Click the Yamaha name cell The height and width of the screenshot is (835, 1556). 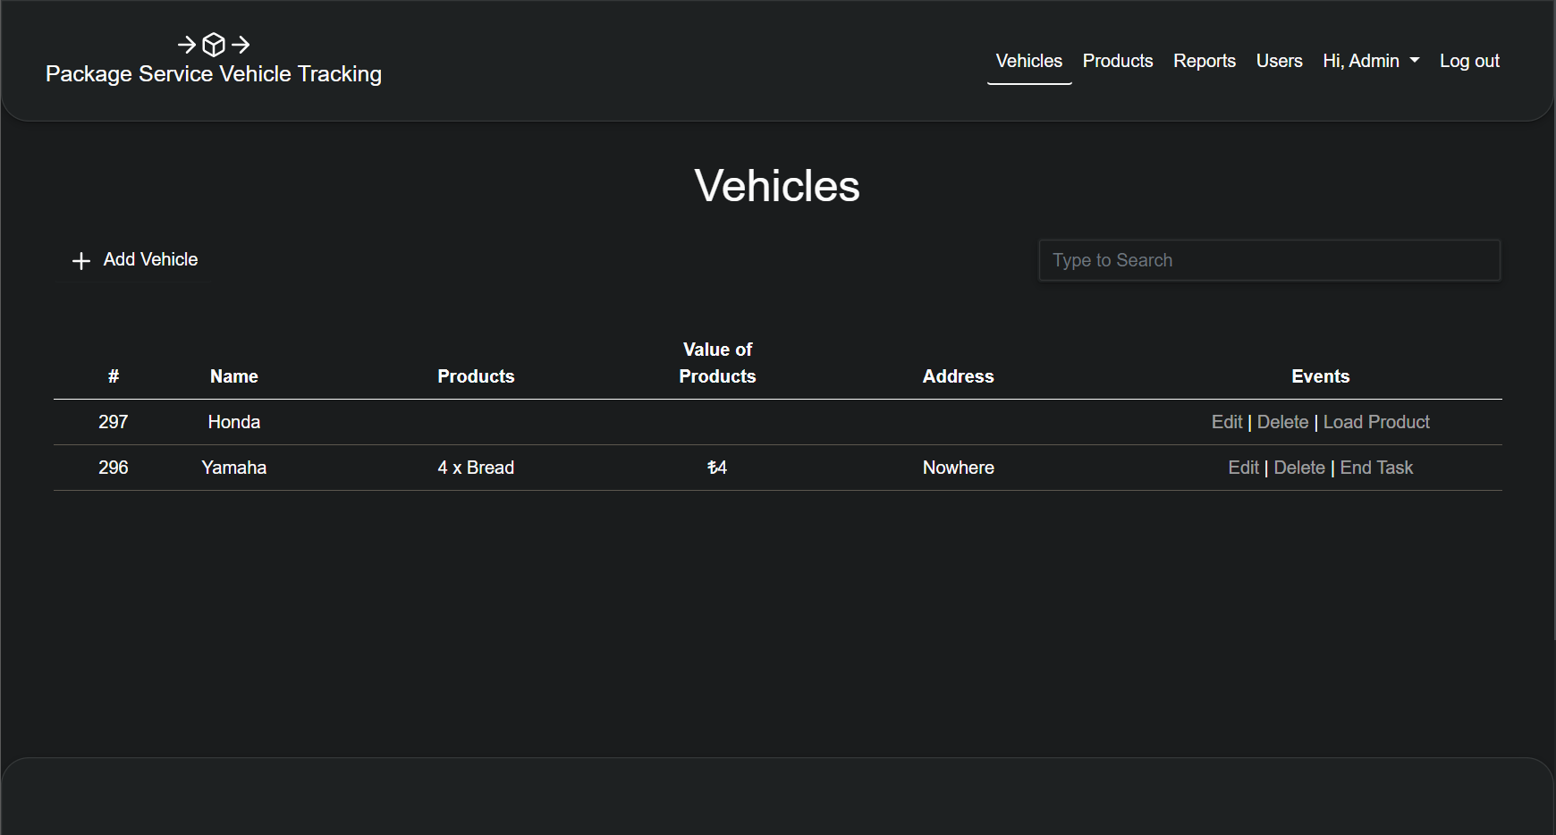coord(234,468)
